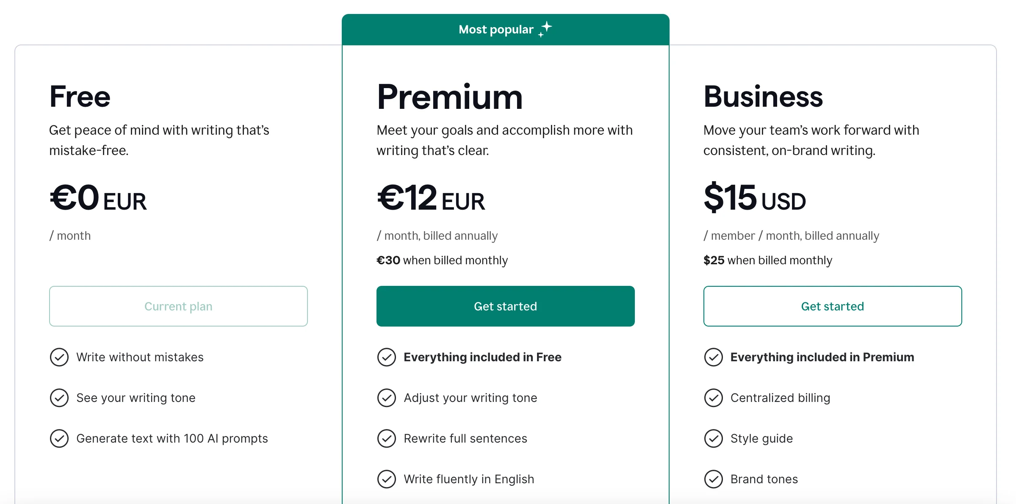Viewport: 1016px width, 504px height.
Task: Click the $25 when billed monthly text
Action: 767,260
